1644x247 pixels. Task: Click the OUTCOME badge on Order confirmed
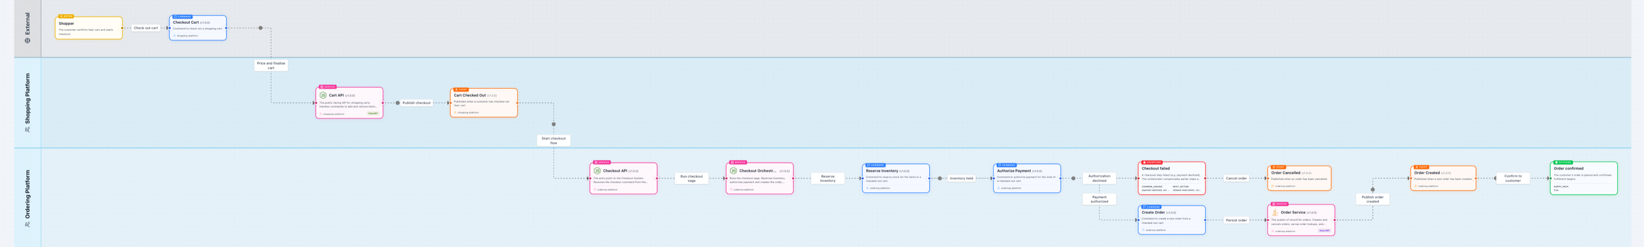(x=1563, y=162)
